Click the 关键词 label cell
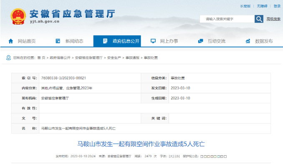Image resolution: width=283 pixels, height=164 pixels. click(x=155, y=118)
